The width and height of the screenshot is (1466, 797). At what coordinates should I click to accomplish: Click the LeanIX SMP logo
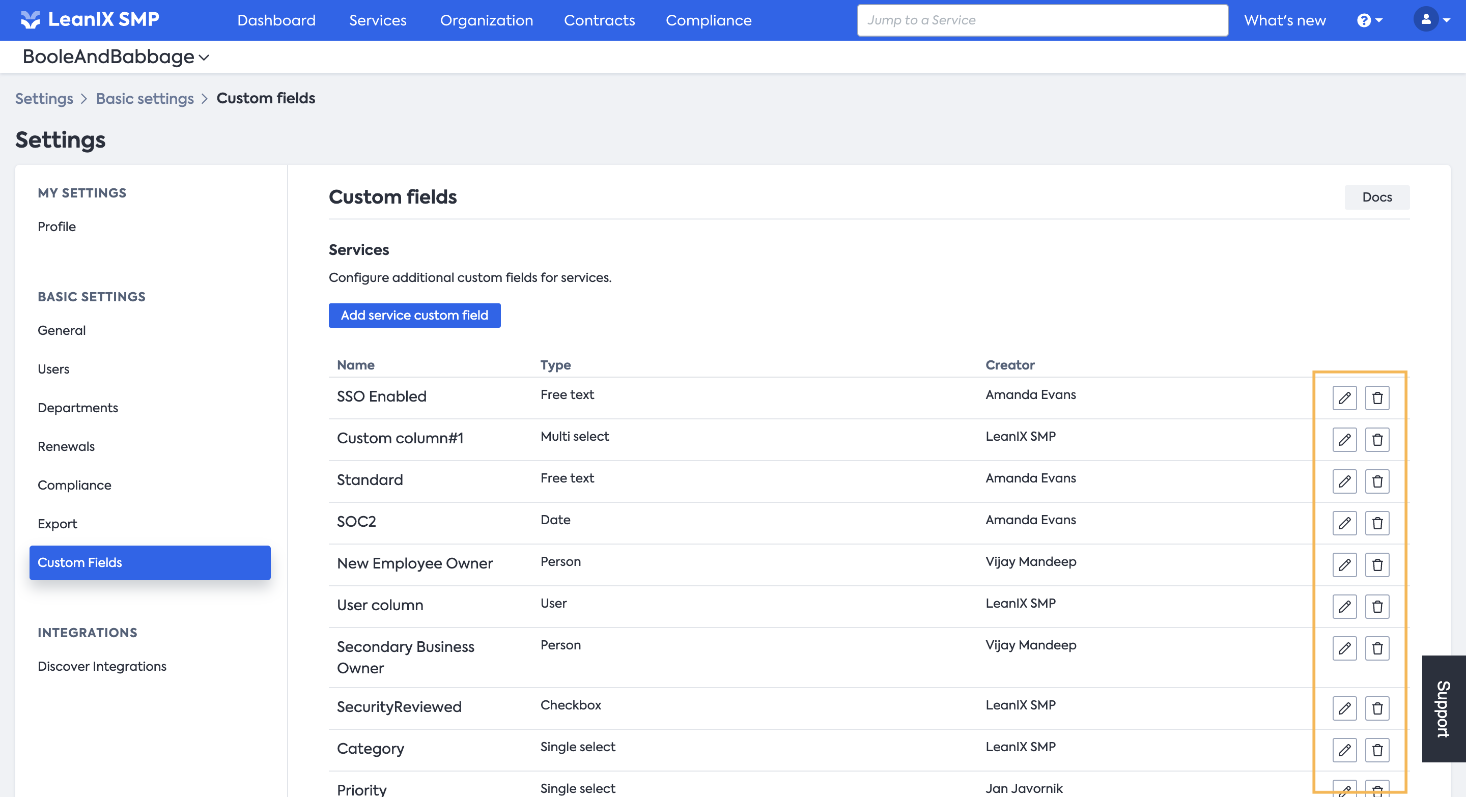[x=90, y=20]
